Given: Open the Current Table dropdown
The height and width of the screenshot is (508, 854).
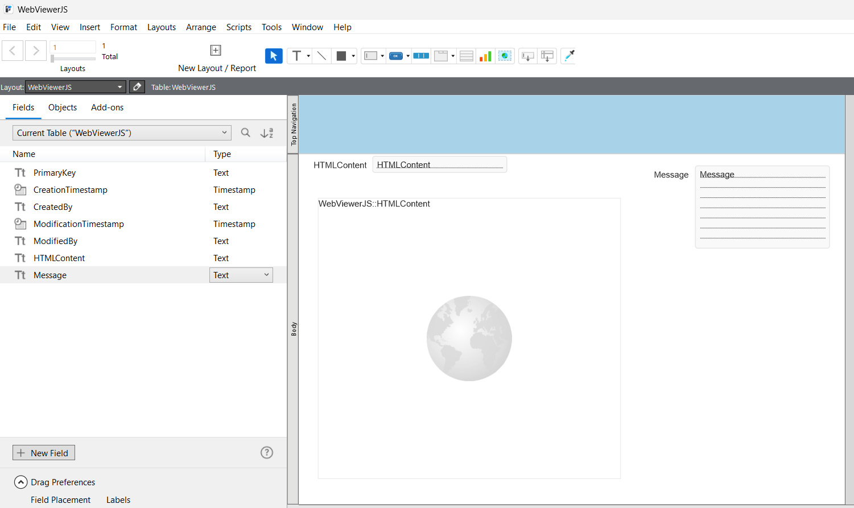Looking at the screenshot, I should 122,133.
